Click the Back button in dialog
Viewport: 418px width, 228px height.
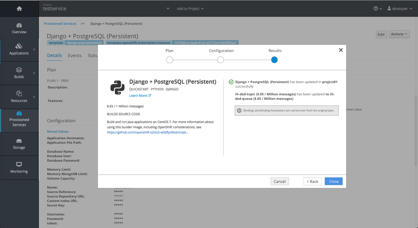click(313, 181)
